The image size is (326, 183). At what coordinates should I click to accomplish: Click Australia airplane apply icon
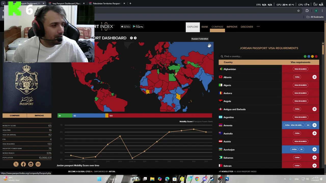click(315, 133)
